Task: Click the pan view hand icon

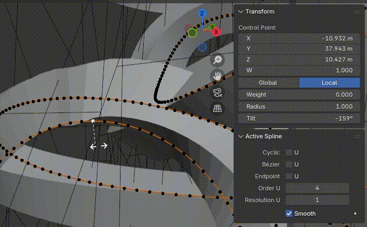Action: [x=217, y=76]
